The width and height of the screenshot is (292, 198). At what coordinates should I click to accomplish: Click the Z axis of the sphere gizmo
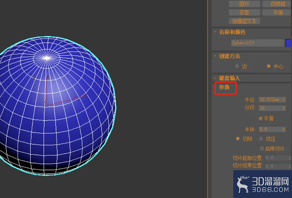47,91
